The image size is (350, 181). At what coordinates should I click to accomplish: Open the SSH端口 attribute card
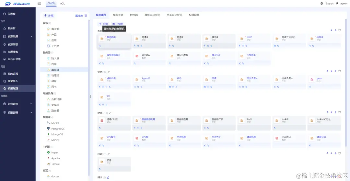pyautogui.click(x=149, y=59)
